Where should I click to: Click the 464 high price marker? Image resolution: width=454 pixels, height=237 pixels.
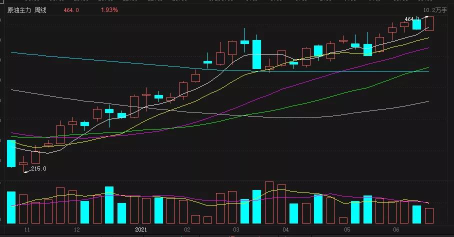pos(409,19)
